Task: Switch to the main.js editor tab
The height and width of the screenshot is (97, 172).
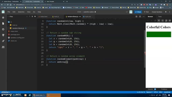Action: click(56, 17)
